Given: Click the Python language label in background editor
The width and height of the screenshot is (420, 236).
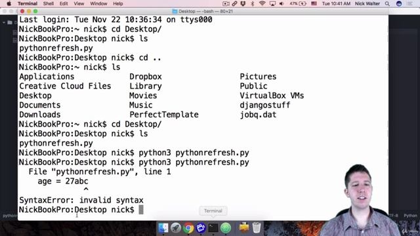Looking at the screenshot, I should click(410, 216).
